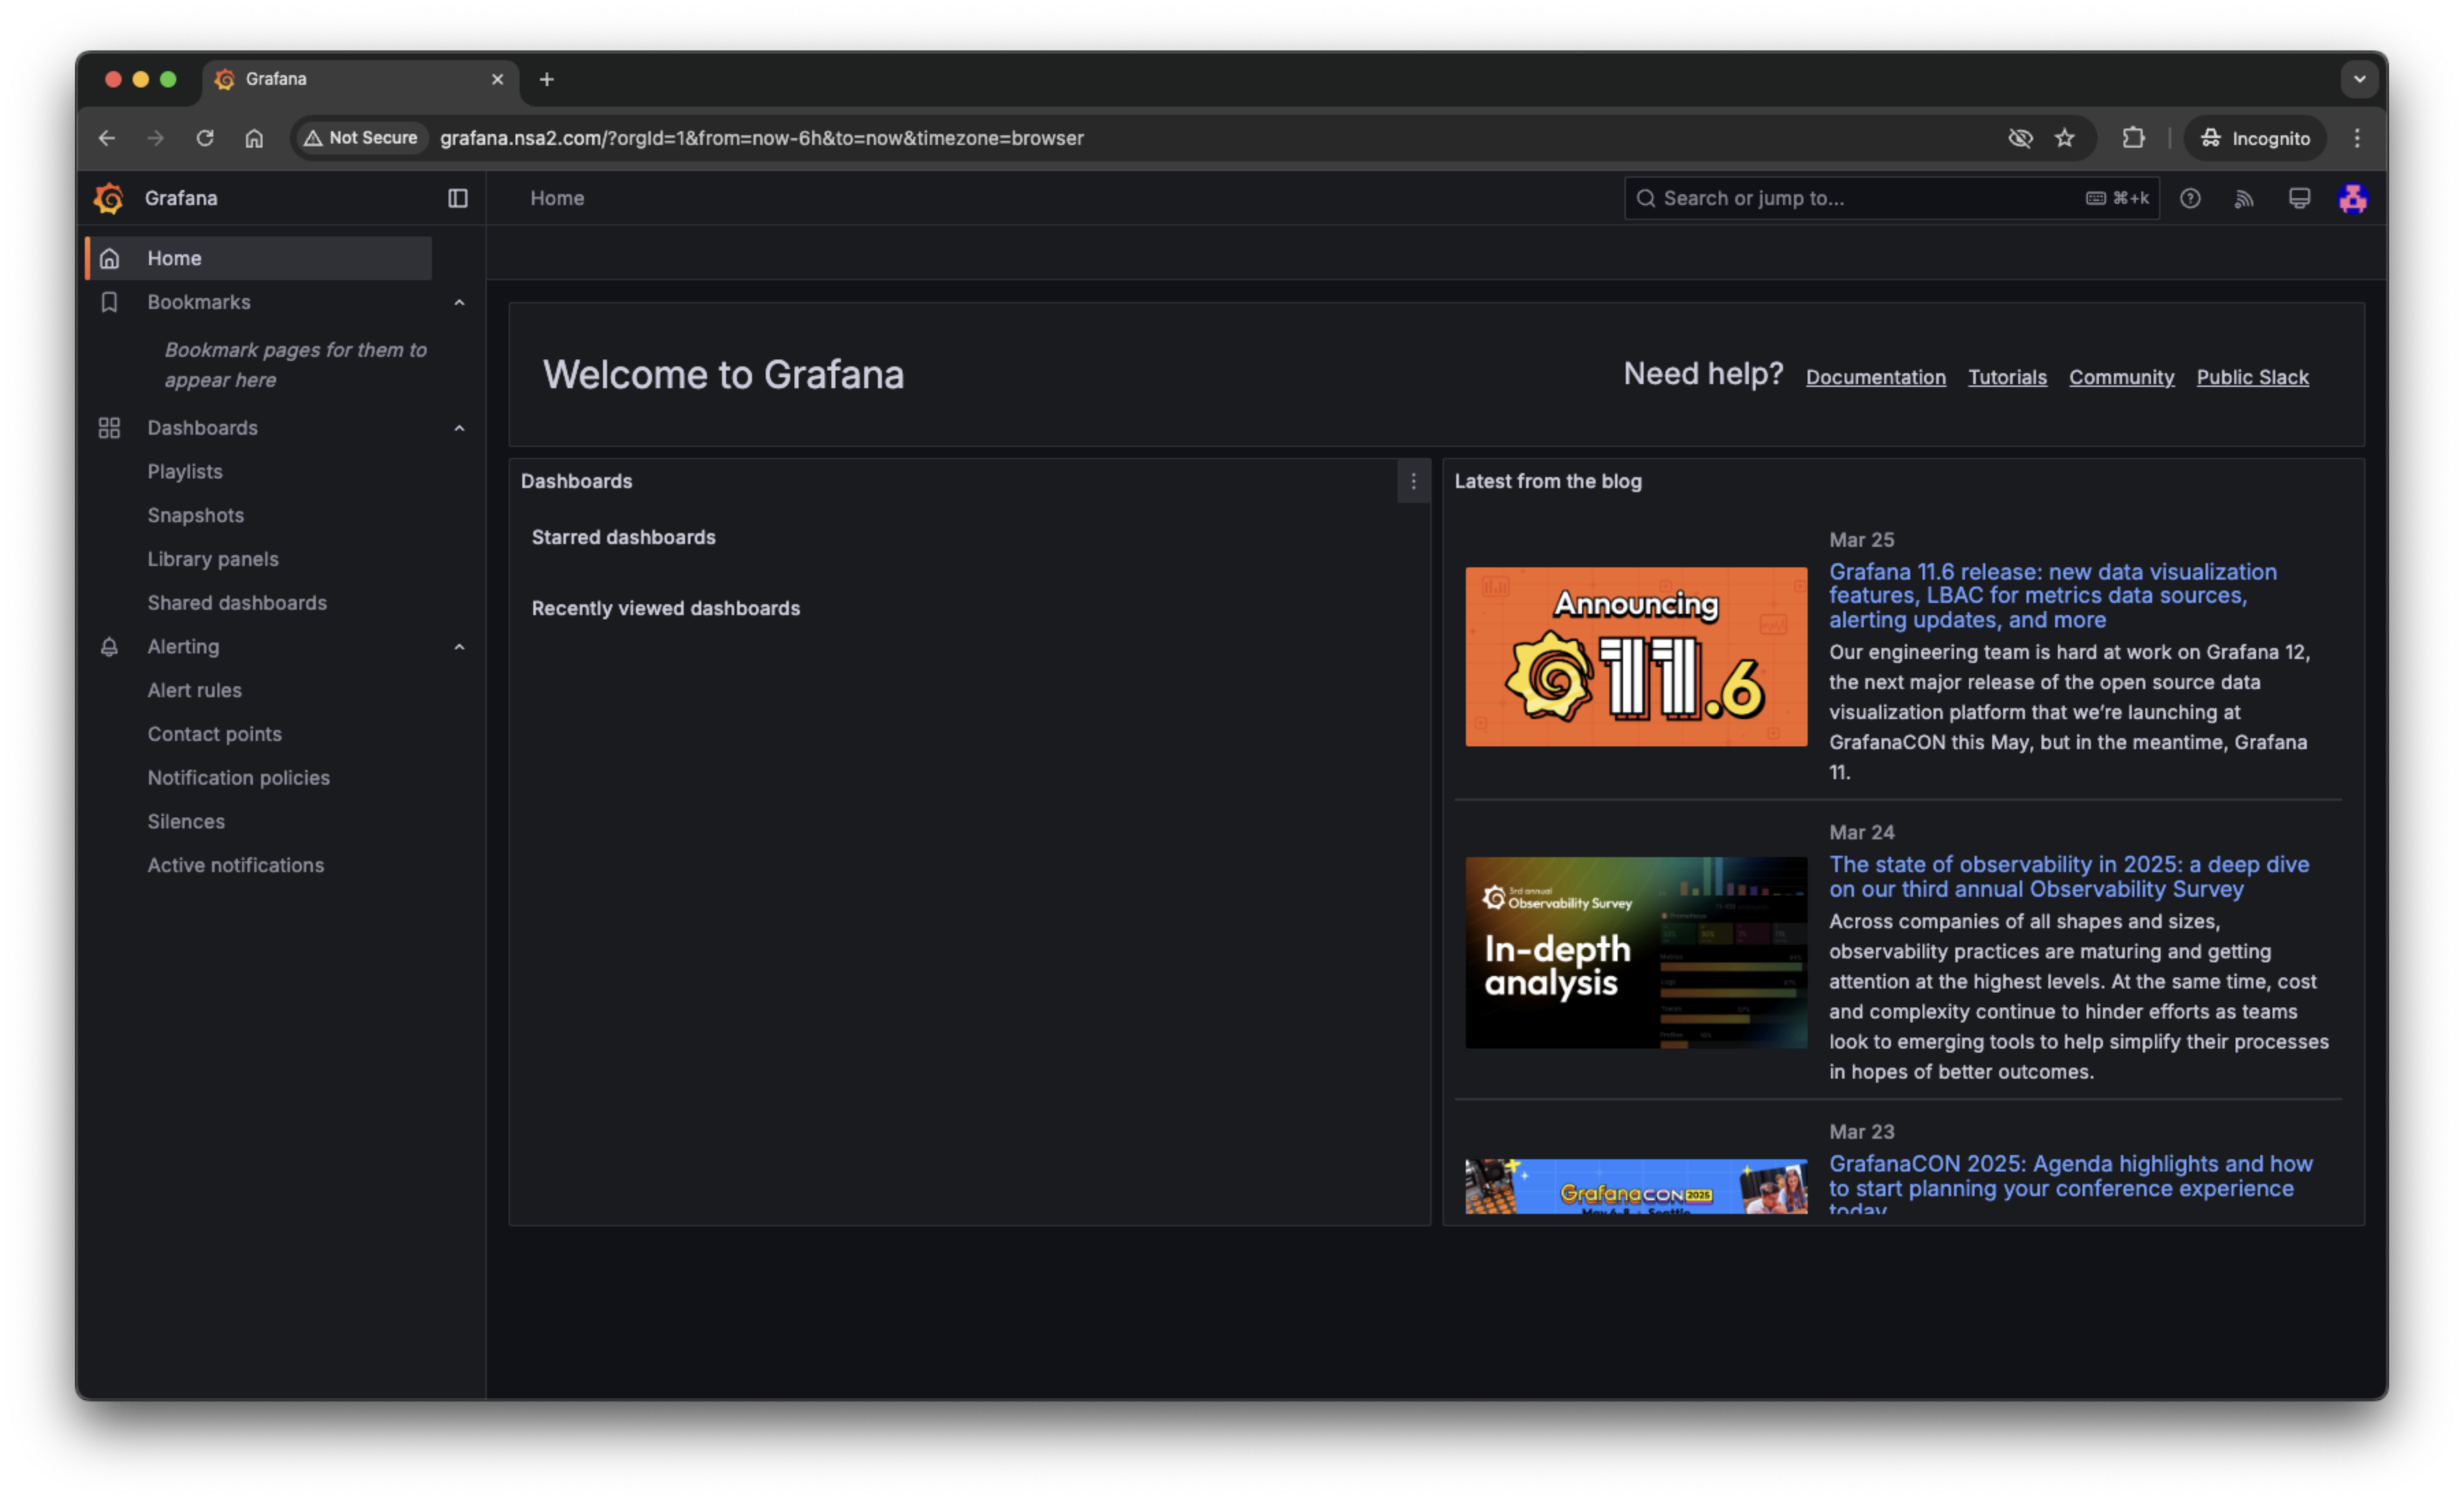This screenshot has width=2464, height=1501.
Task: Click the Alerting label in sidebar
Action: 183,647
